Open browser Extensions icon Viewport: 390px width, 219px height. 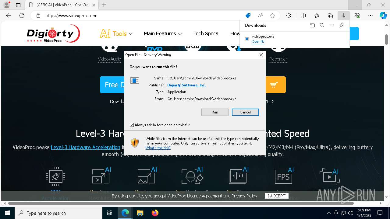[289, 16]
